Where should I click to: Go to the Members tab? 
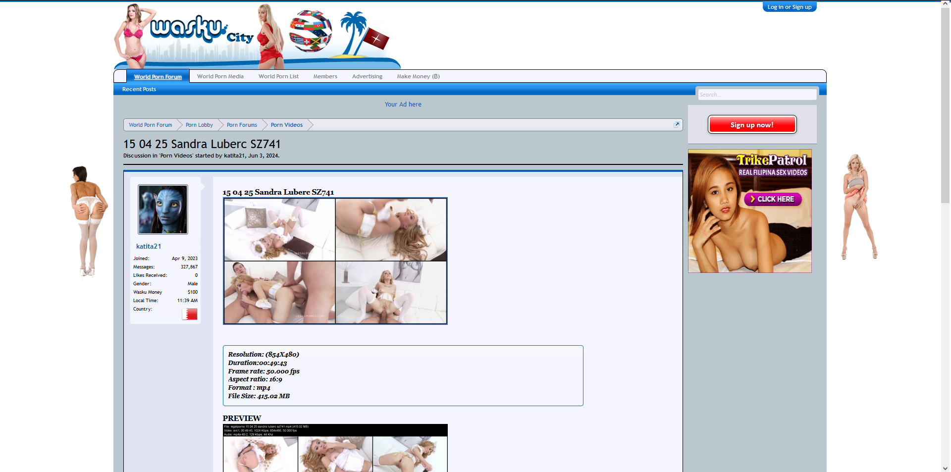pyautogui.click(x=325, y=76)
